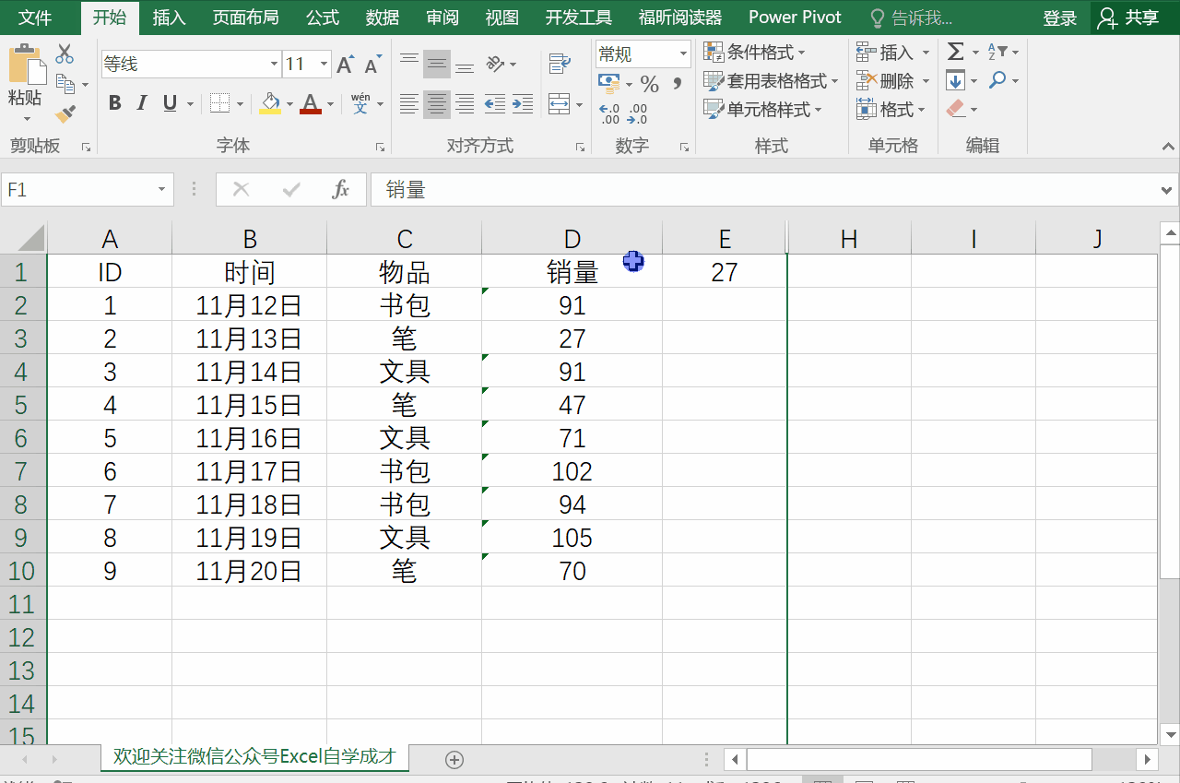The image size is (1180, 783).
Task: Open the font name dropdown
Action: pos(274,64)
